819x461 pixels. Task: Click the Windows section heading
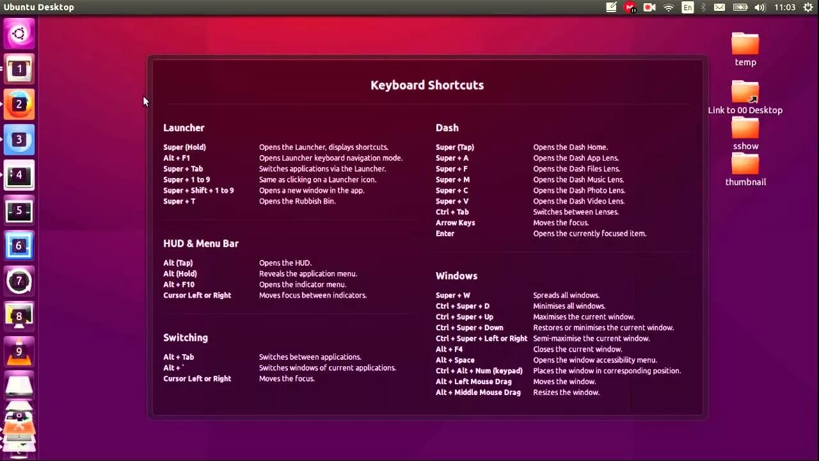[x=456, y=275]
